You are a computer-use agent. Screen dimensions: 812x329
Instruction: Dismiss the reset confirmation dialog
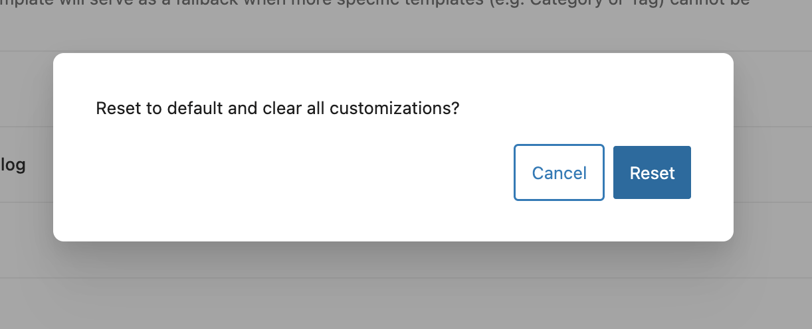559,172
